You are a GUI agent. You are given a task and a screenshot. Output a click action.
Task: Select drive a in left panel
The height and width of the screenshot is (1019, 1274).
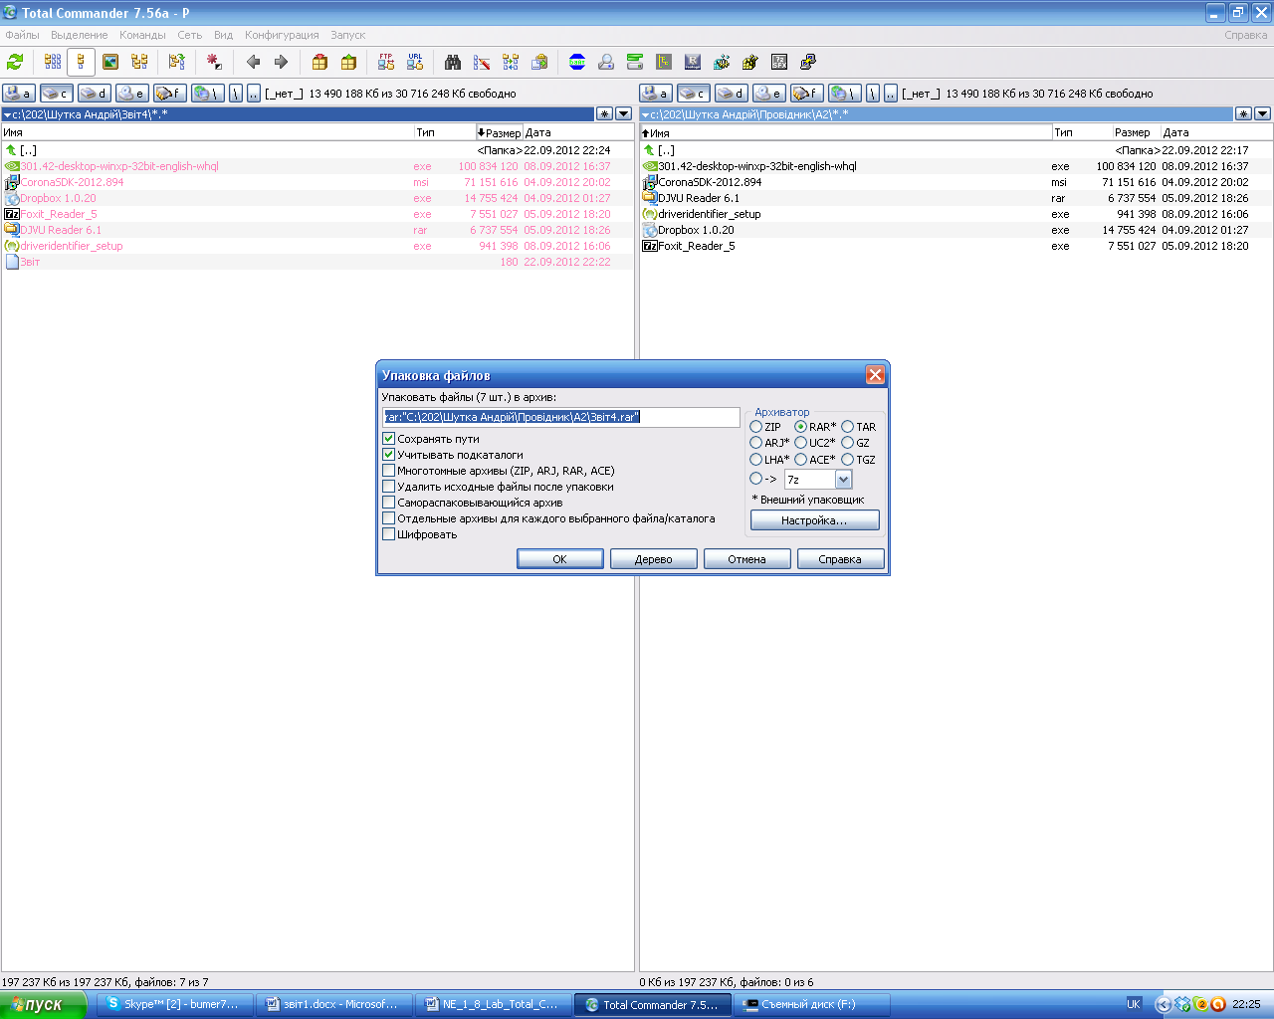[x=18, y=93]
